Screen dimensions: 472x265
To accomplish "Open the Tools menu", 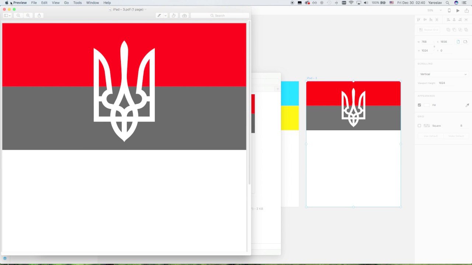I will point(77,3).
